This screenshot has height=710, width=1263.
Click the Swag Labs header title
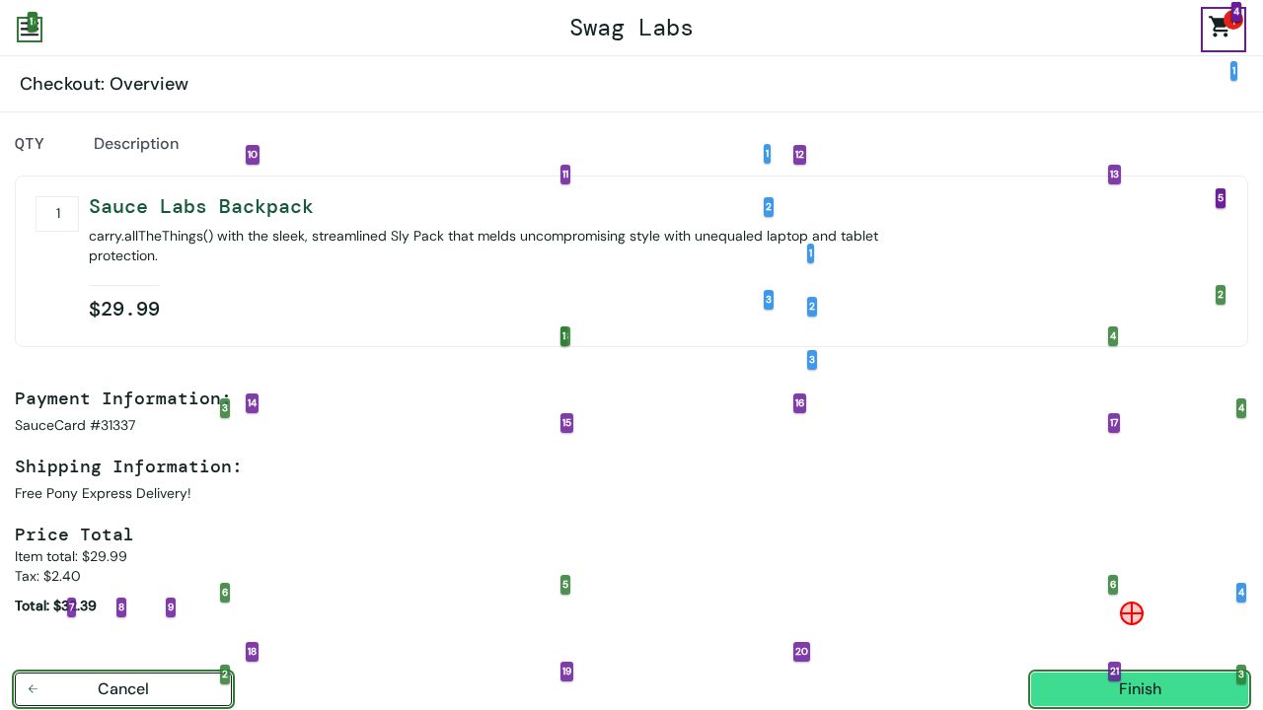631,28
